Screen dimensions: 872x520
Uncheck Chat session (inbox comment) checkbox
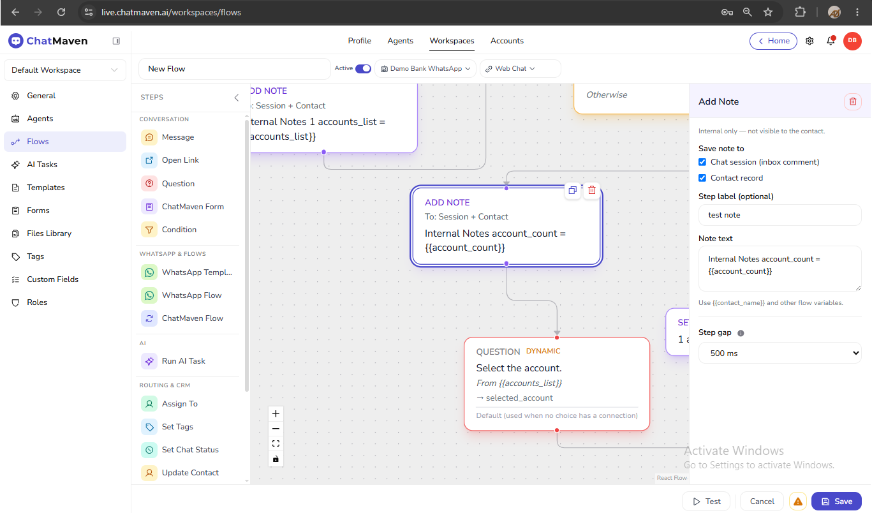pyautogui.click(x=702, y=162)
